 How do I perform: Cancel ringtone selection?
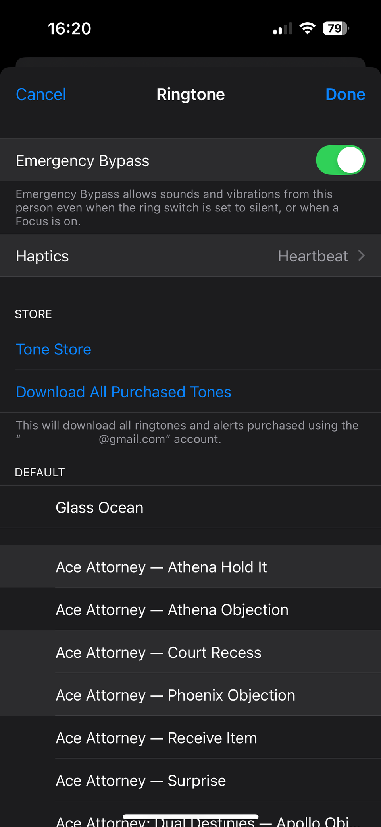point(41,95)
